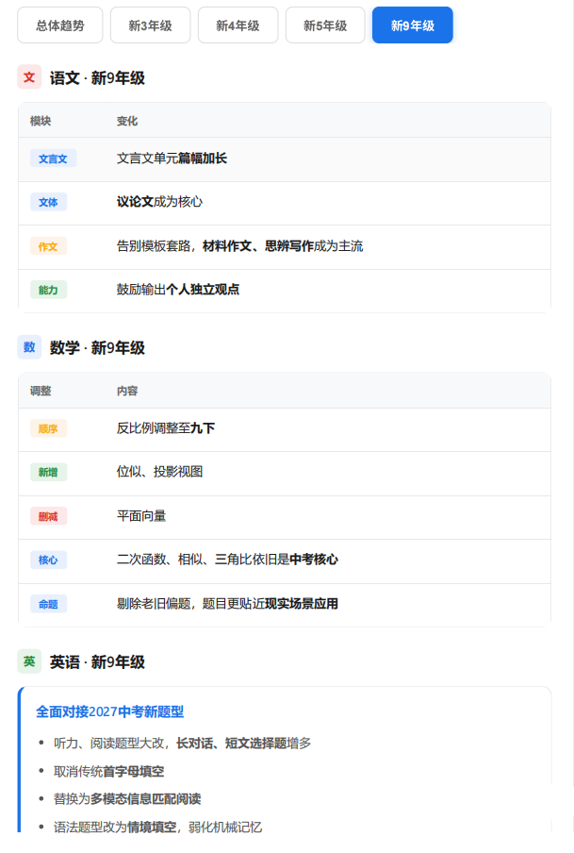
Task: Click the 全面对接2027中考新题型 heading link
Action: point(109,711)
